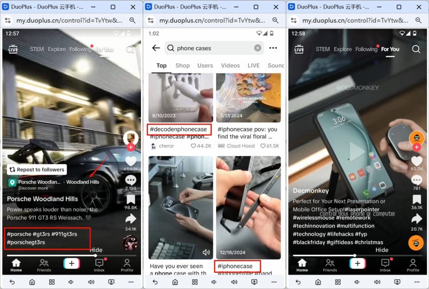Open Decmonkey sound disc icon
This screenshot has width=429, height=289.
click(x=416, y=243)
